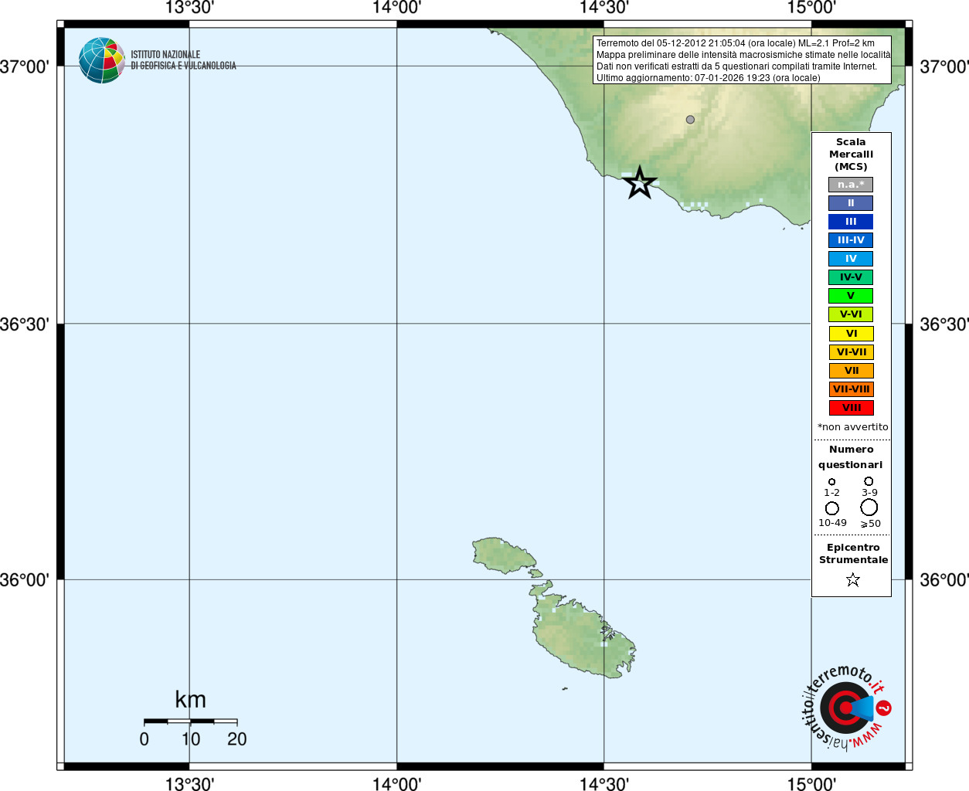
Task: Click the 'Mappa preliminare delle intensità' line
Action: (x=743, y=55)
